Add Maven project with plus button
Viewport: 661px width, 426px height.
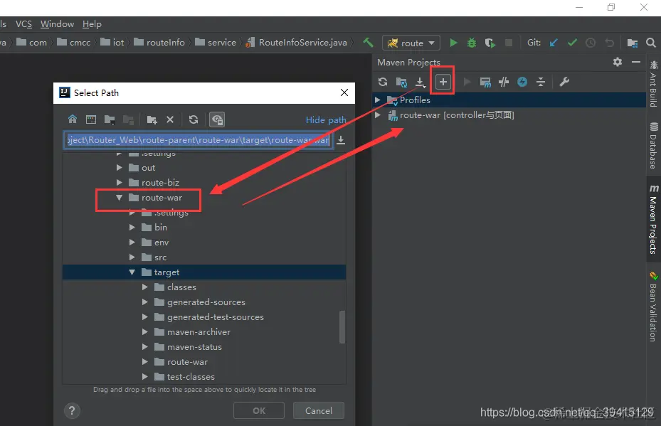[x=443, y=82]
